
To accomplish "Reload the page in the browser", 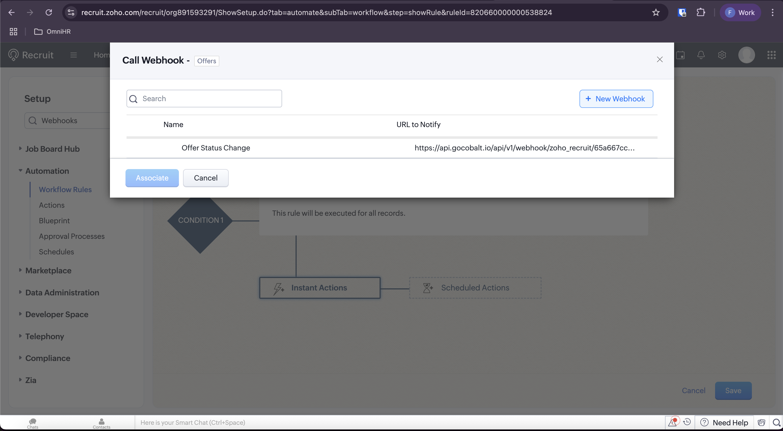I will click(x=49, y=12).
